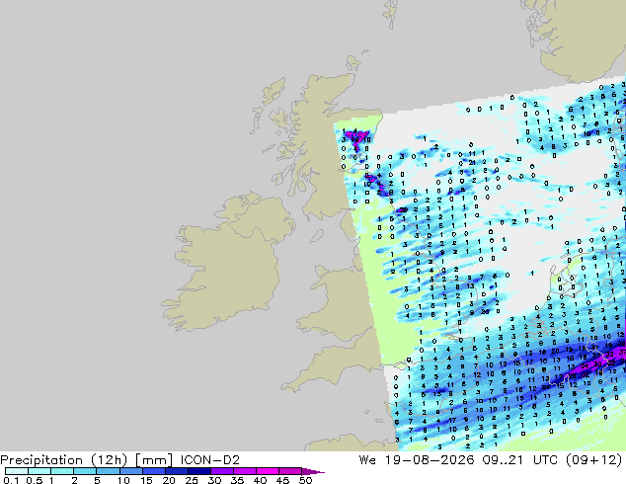Click the legend value label '35'
Screen dimensions: 626x484
coord(237,480)
